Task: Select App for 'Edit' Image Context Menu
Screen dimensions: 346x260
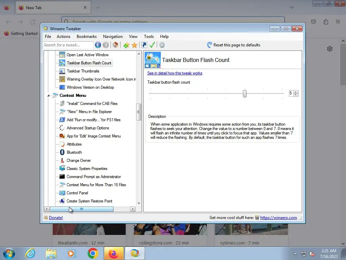Action: [94, 136]
